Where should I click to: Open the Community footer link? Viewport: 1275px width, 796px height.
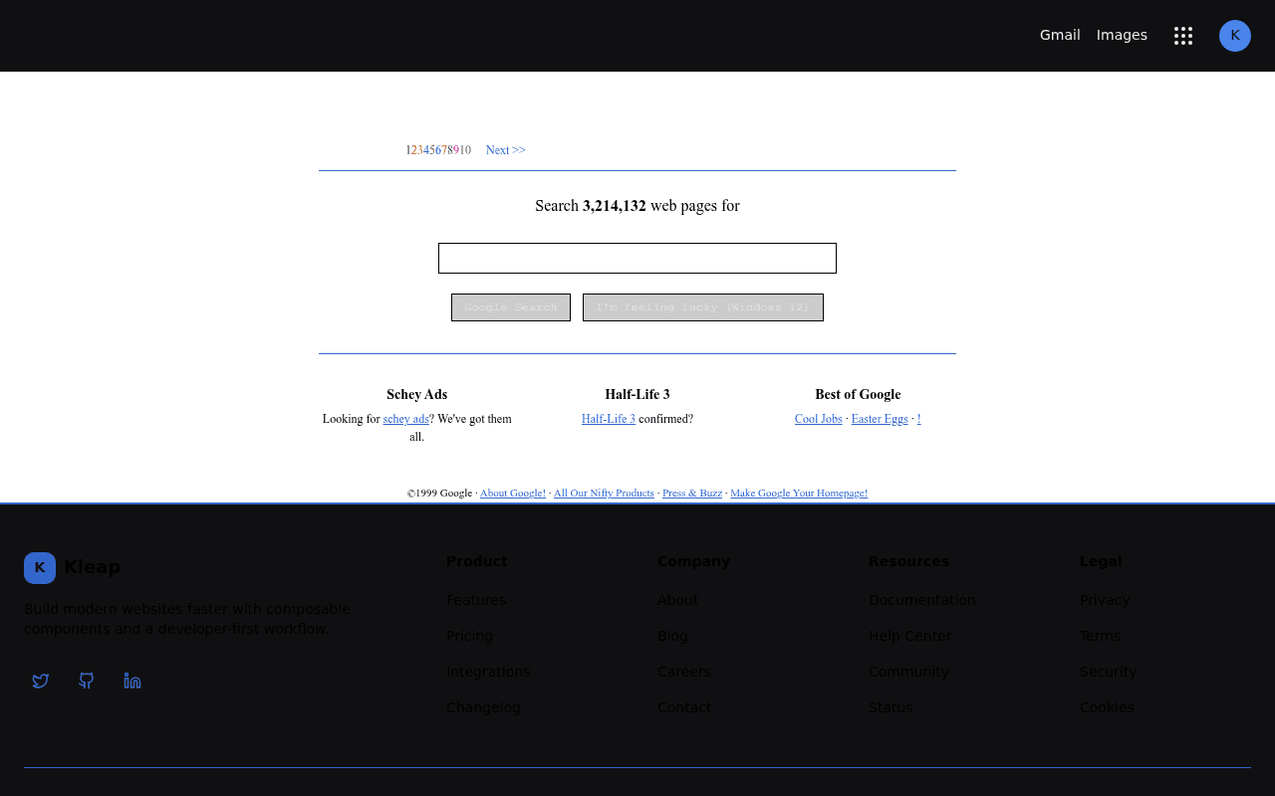908,672
